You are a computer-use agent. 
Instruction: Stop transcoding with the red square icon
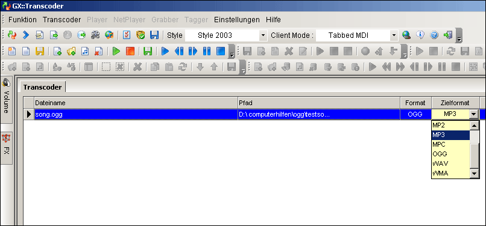(x=130, y=51)
